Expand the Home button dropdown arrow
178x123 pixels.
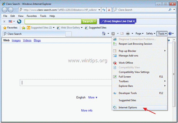[x=108, y=34]
